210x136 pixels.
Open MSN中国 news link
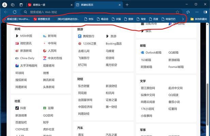24,36
